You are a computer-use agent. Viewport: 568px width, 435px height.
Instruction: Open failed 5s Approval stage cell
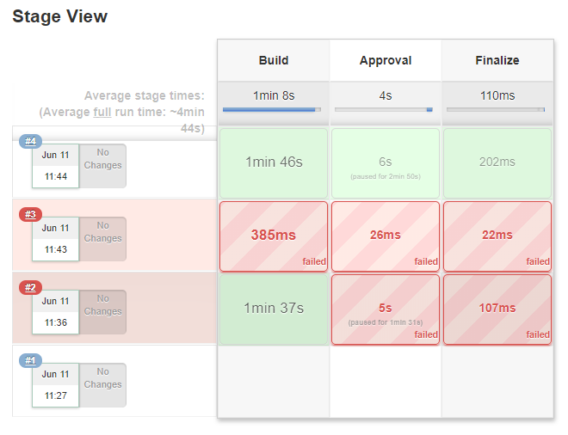[x=386, y=308]
